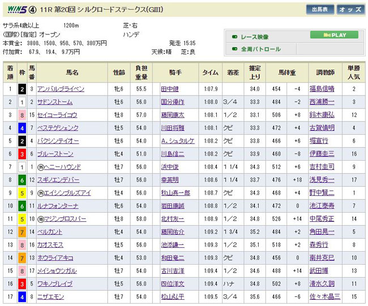Click the circled 4 WIN5 leg icon
The height and width of the screenshot is (306, 368).
[34, 10]
